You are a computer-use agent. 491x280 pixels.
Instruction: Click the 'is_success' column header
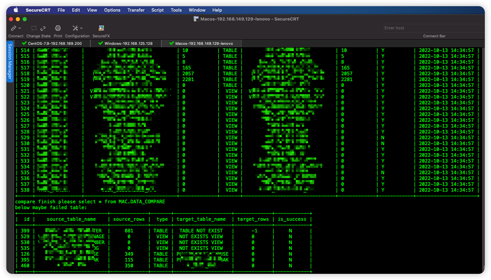292,219
